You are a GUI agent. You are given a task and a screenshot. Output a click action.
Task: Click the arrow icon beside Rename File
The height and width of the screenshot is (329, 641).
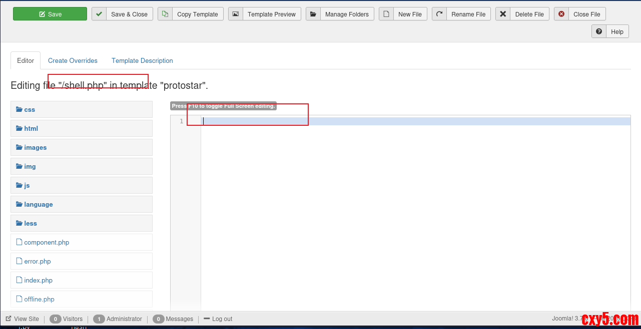click(439, 14)
